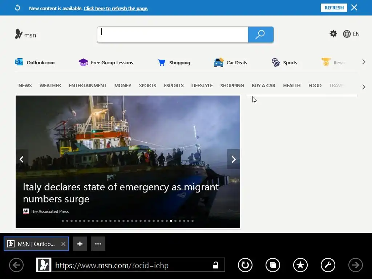This screenshot has height=279, width=372.
Task: Click the msn.com address bar URL
Action: click(112, 265)
